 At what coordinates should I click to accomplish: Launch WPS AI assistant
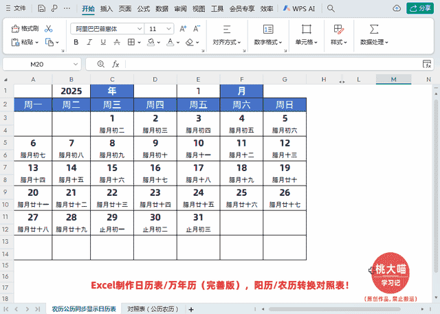[x=299, y=9]
